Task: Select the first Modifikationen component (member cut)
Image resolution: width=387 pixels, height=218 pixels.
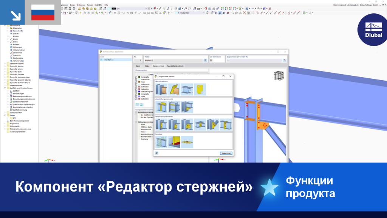Action: point(161,89)
